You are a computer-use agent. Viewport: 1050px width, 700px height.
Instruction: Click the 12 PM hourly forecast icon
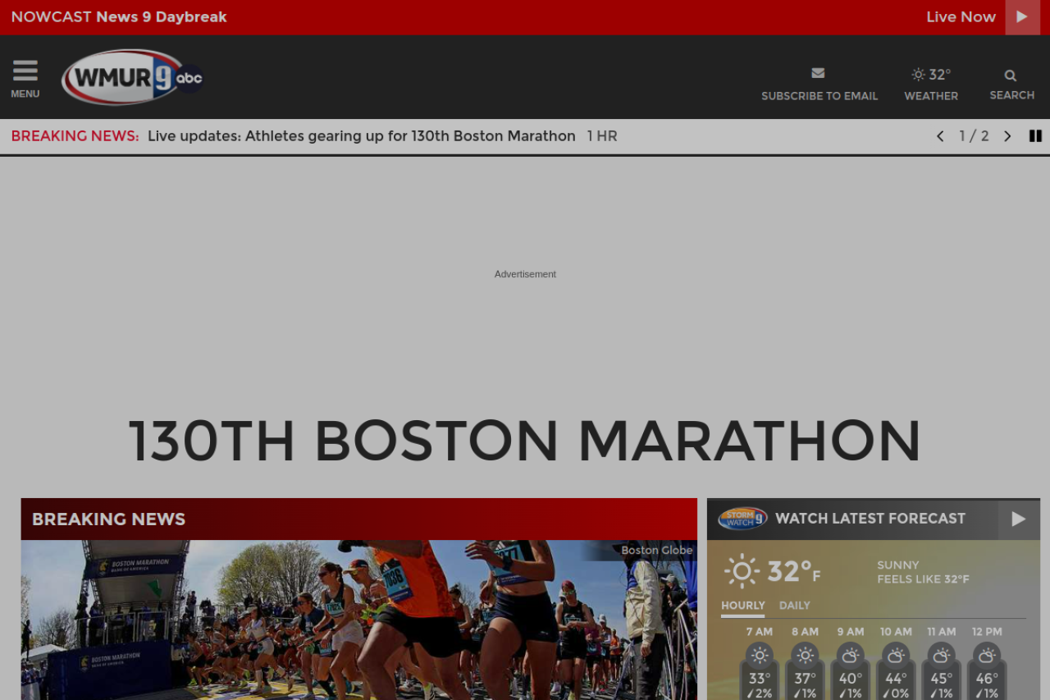point(987,655)
